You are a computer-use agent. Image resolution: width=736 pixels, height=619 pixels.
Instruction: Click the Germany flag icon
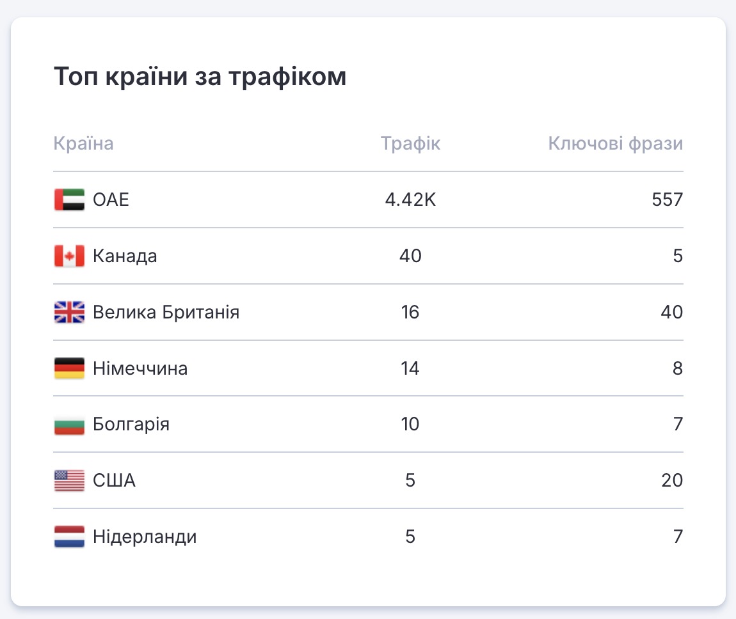click(69, 369)
